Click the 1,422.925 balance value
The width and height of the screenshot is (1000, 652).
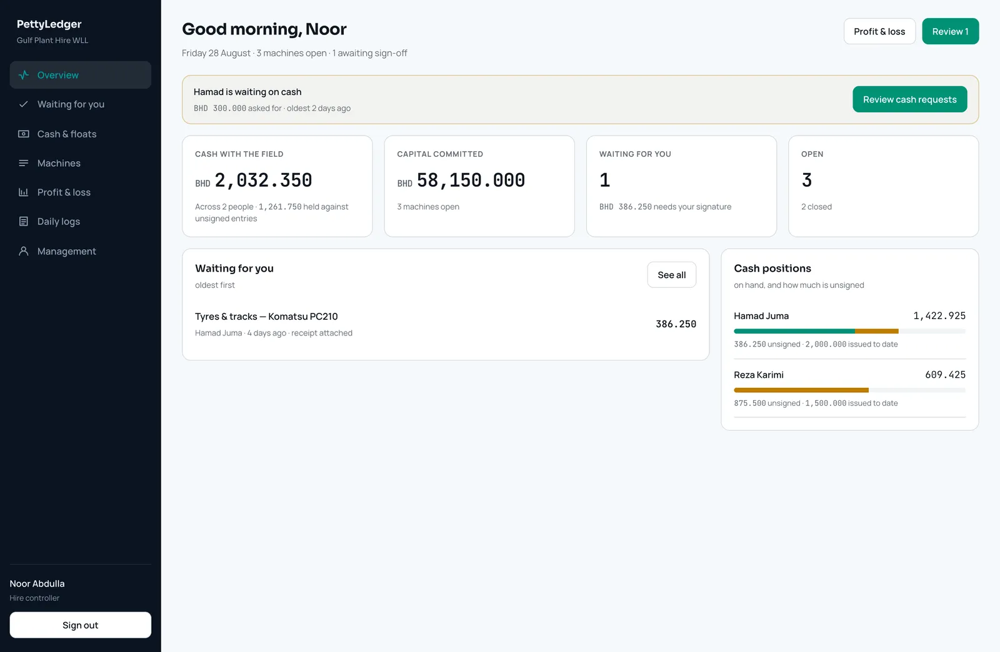coord(939,316)
